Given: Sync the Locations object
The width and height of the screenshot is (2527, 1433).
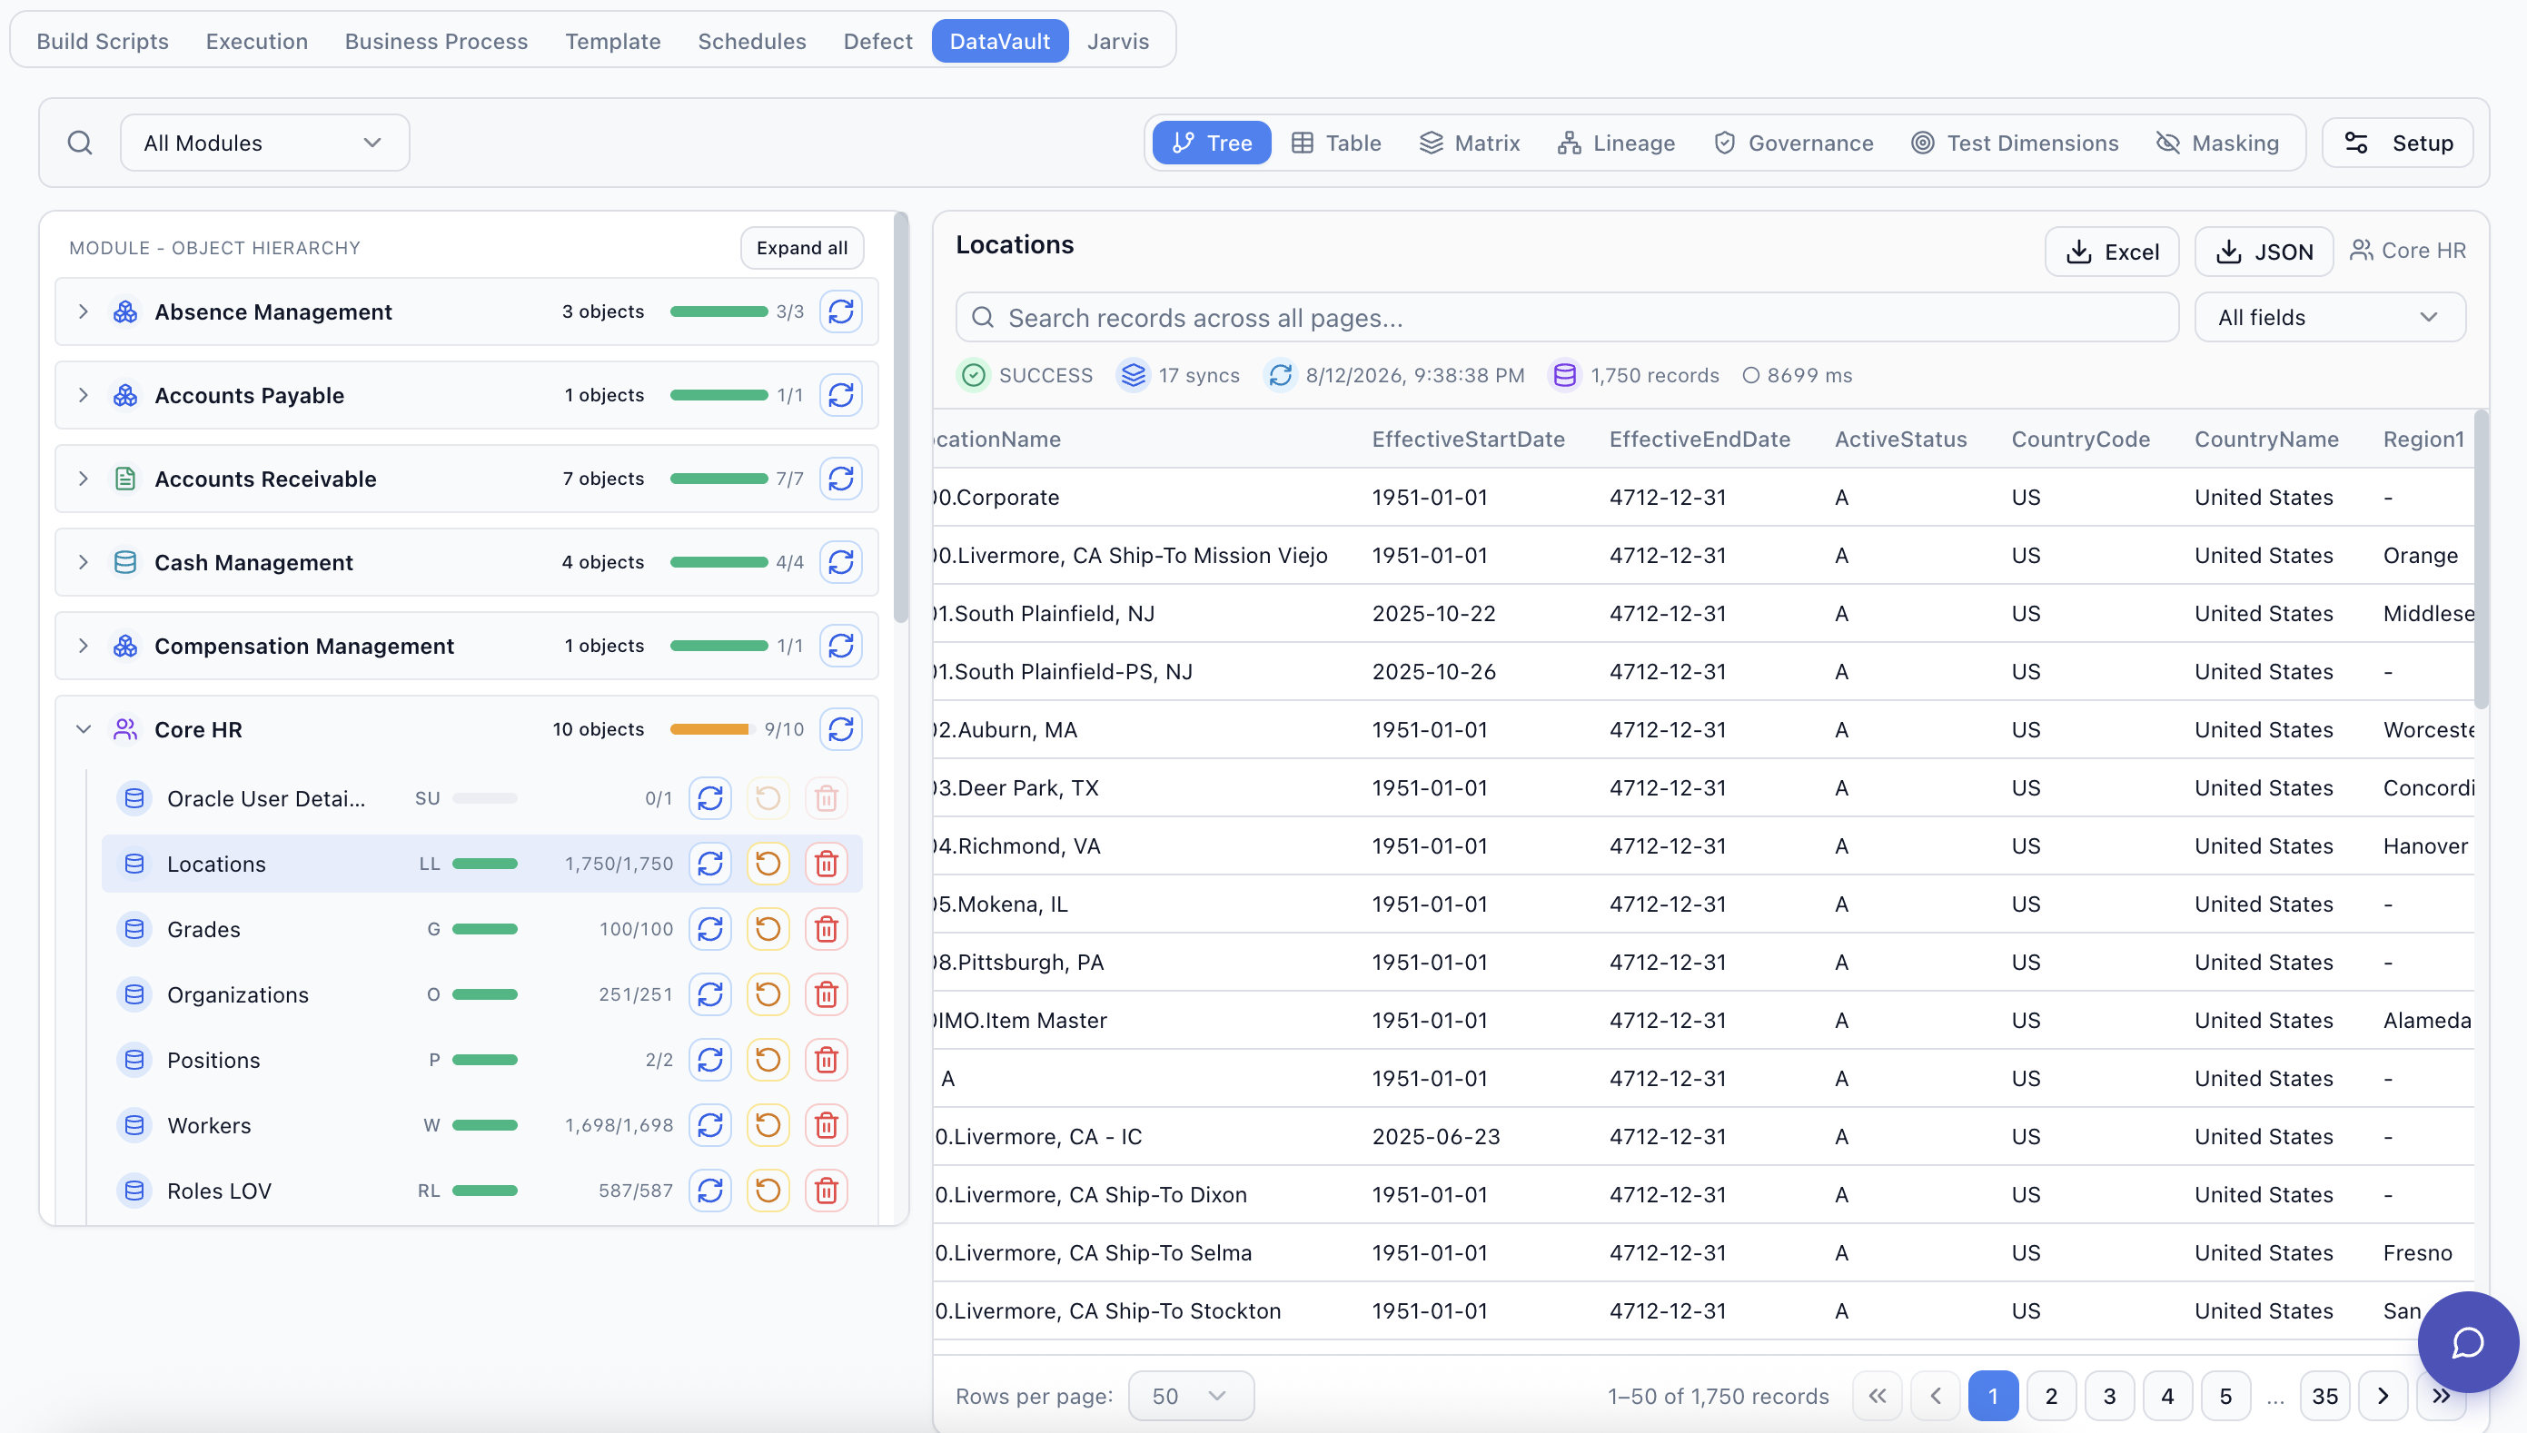Looking at the screenshot, I should [709, 865].
